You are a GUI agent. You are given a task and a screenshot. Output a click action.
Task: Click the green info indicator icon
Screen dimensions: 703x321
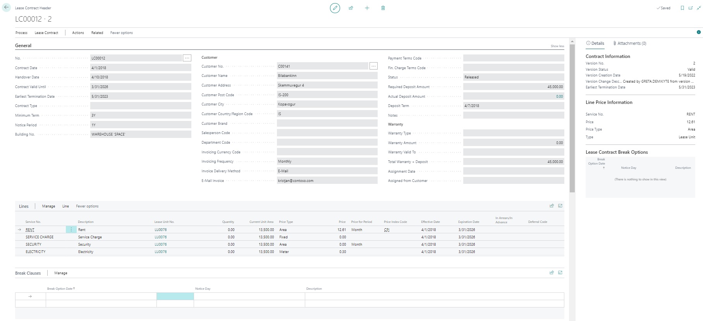click(x=699, y=32)
